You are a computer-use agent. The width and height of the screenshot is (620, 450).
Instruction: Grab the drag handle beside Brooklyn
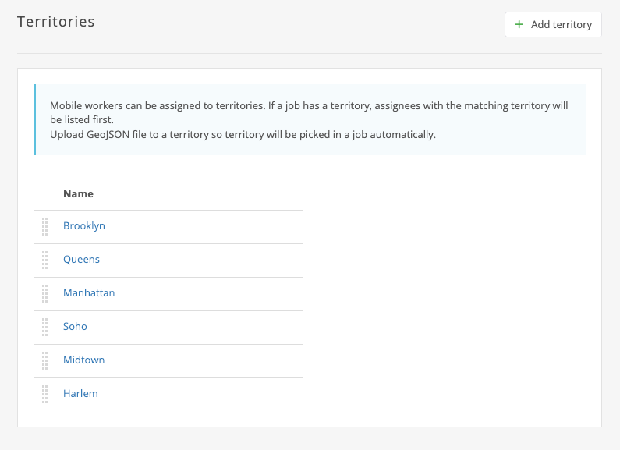click(45, 226)
